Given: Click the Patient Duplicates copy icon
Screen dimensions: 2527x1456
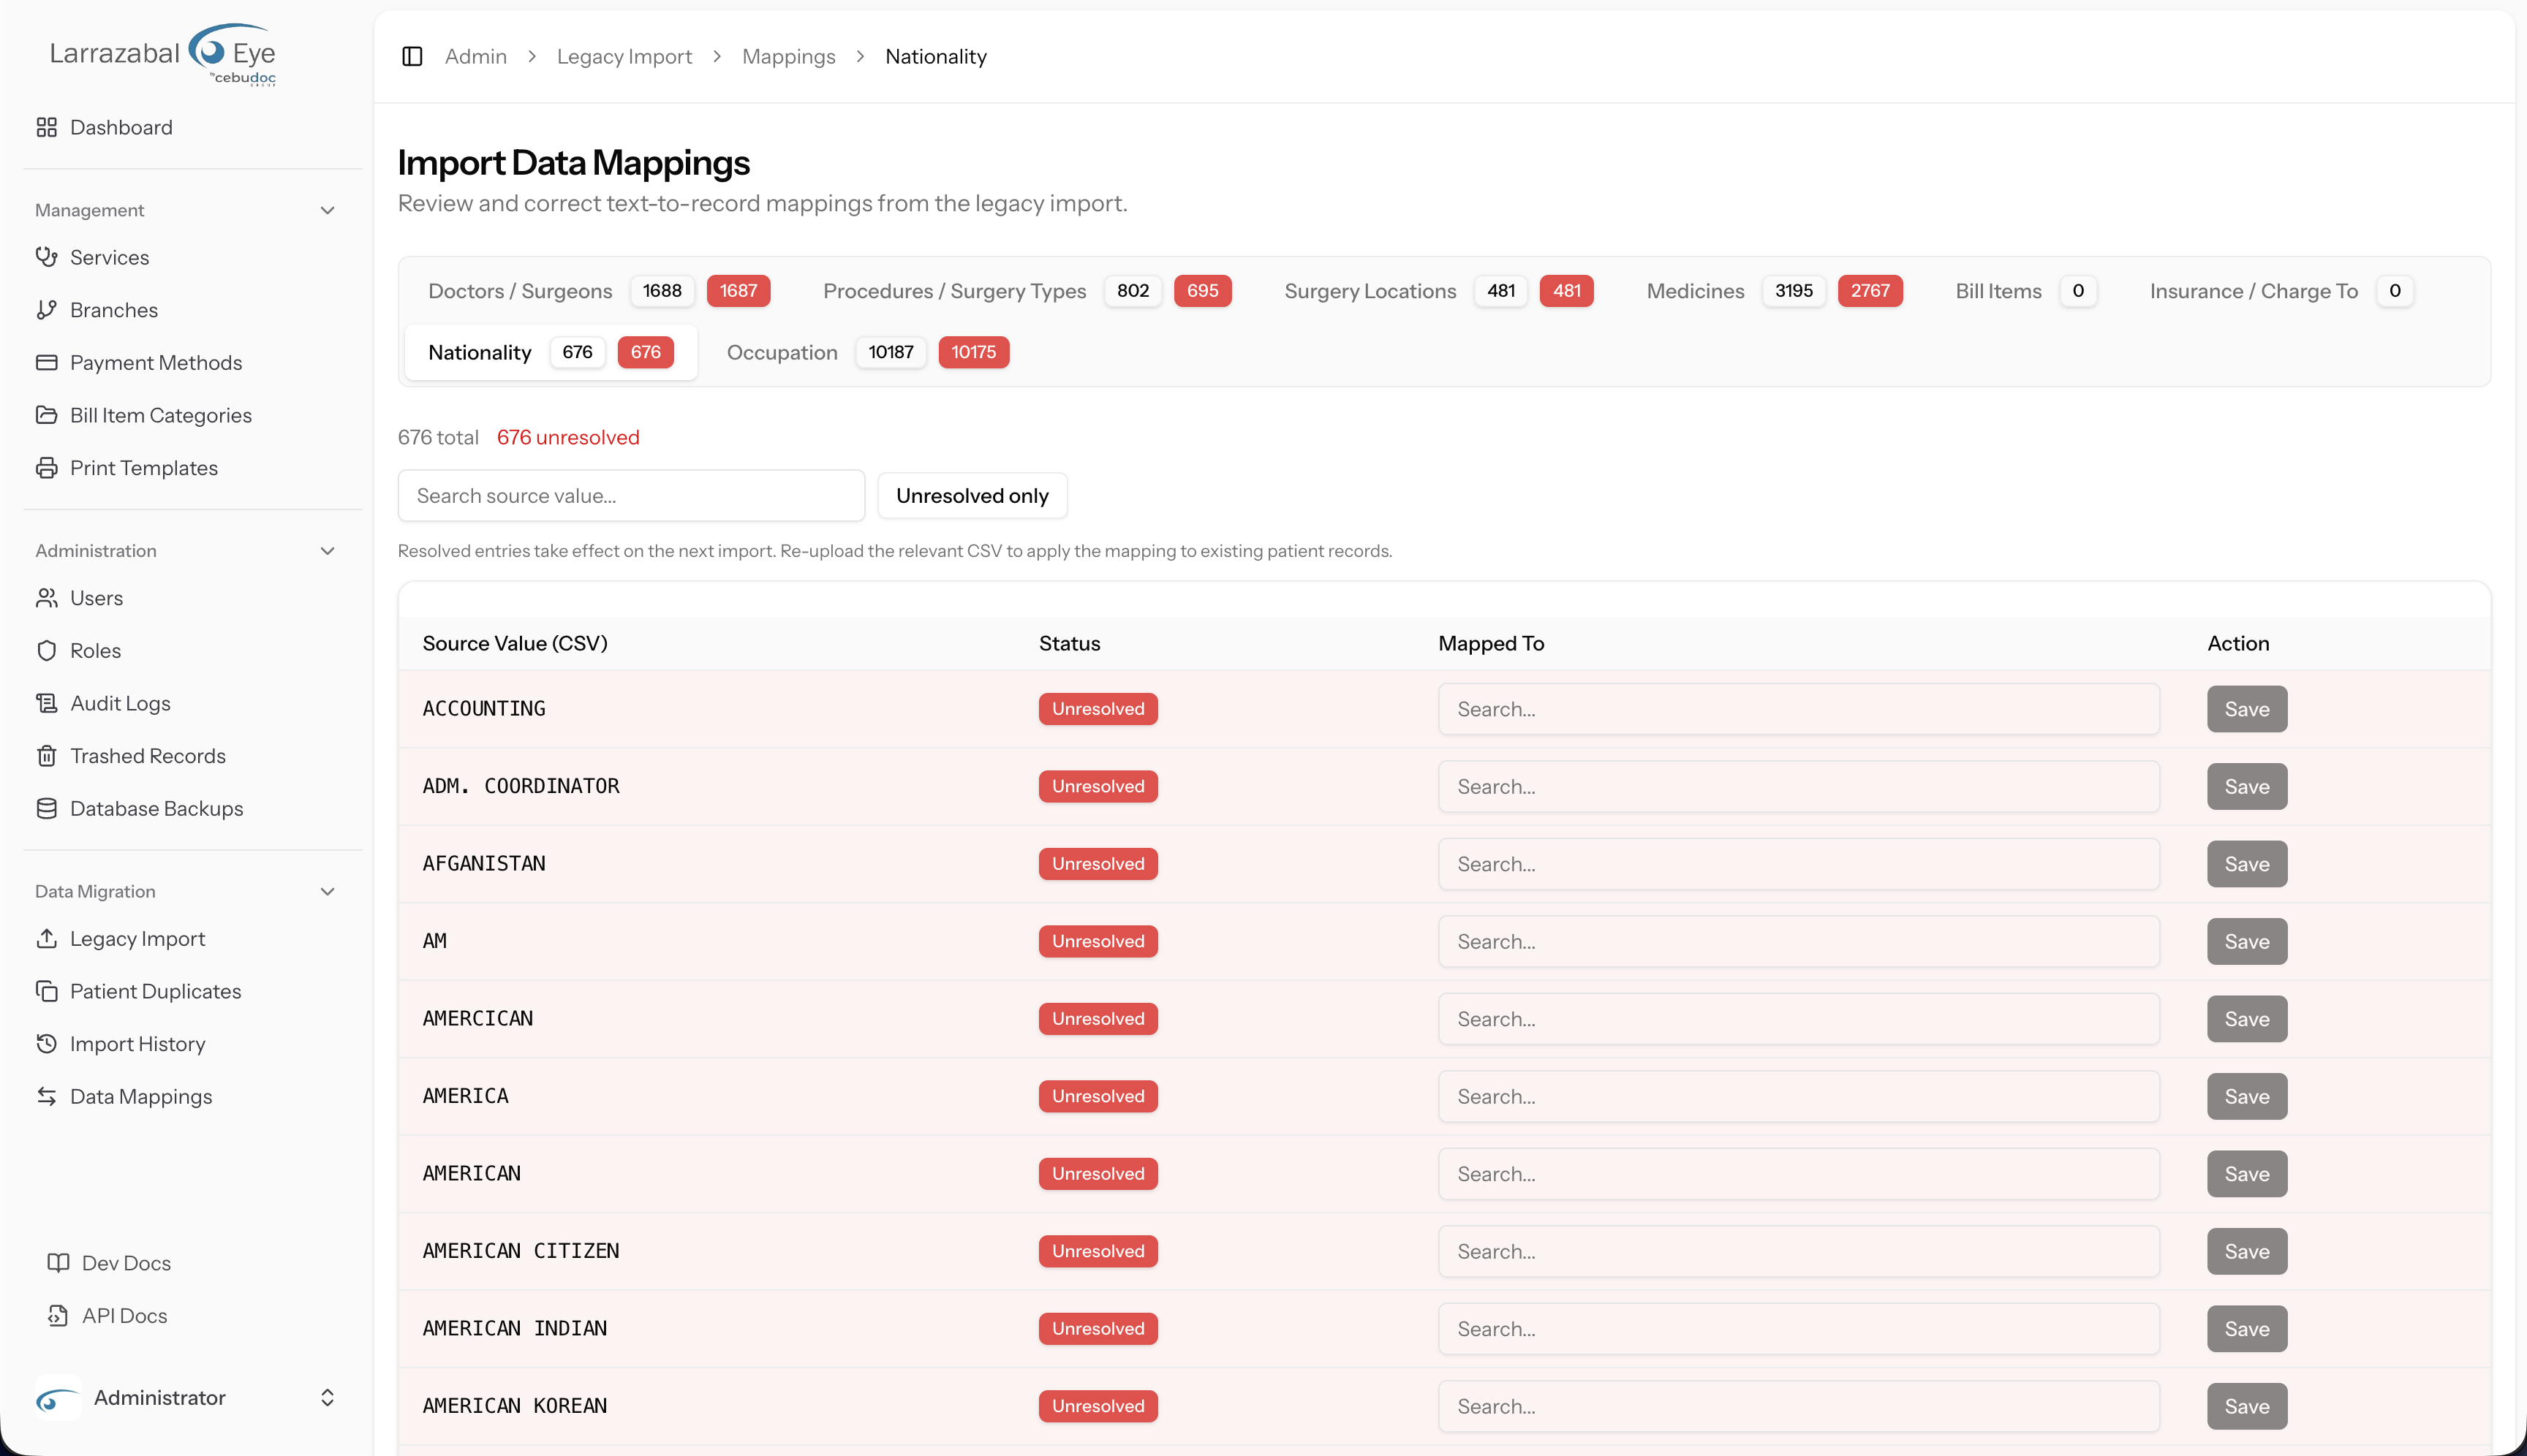Looking at the screenshot, I should tap(46, 991).
